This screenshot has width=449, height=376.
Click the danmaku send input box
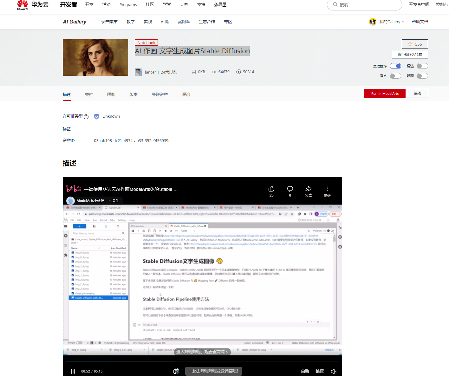click(x=214, y=371)
